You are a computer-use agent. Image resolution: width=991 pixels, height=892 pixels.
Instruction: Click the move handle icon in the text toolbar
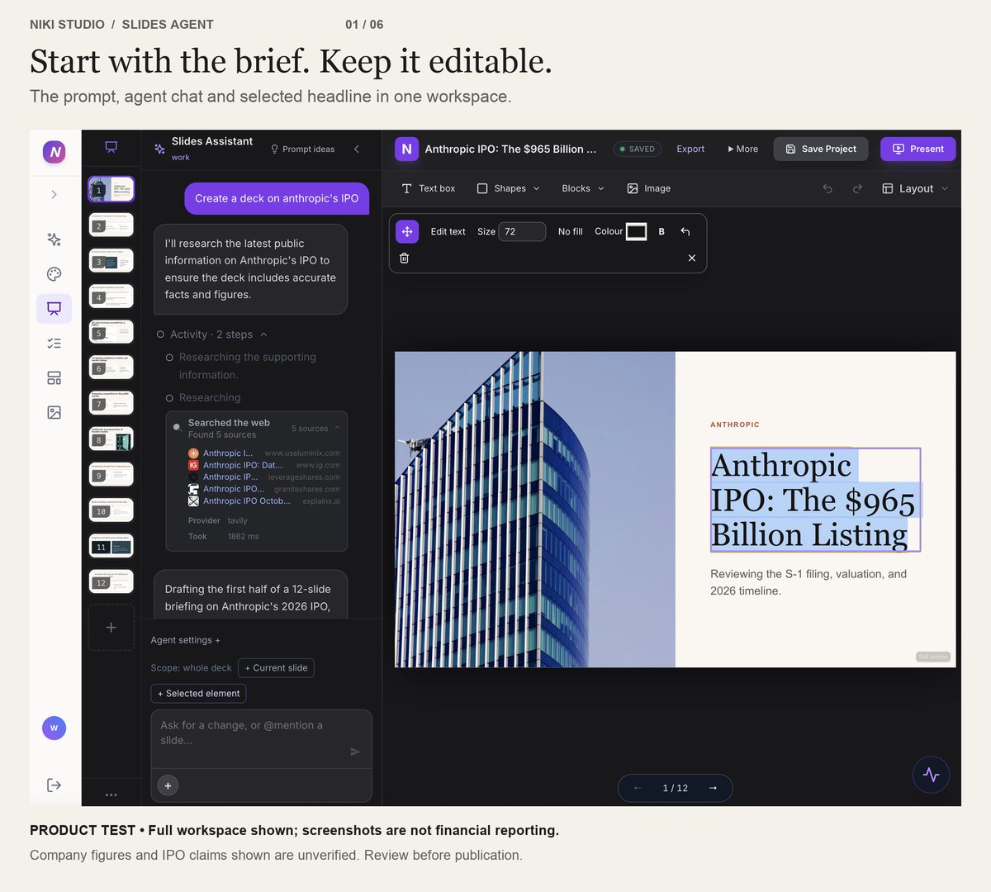(x=407, y=231)
